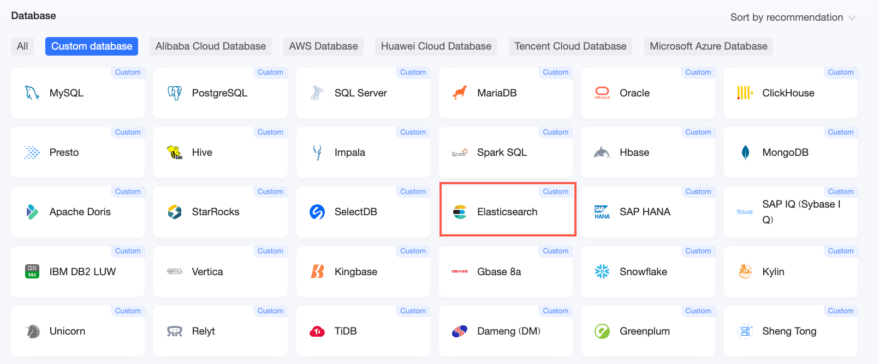This screenshot has width=879, height=364.
Task: Click the red TiDB cloud icon
Action: pos(317,331)
